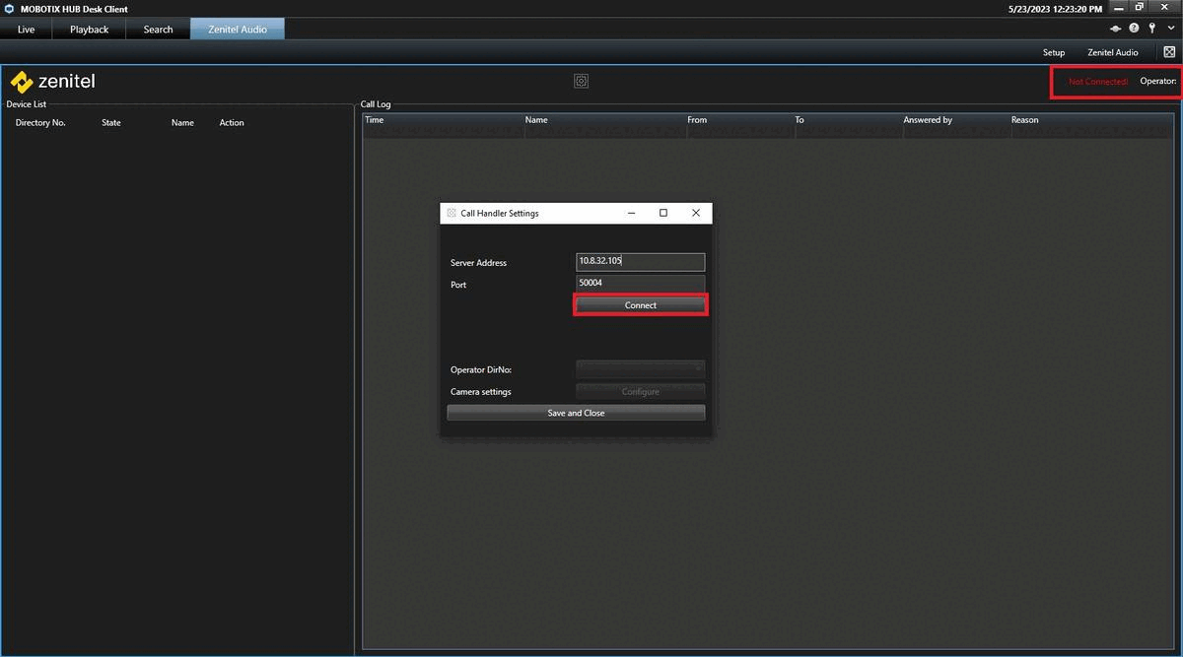This screenshot has height=657, width=1183.
Task: Click the Zenitel logo
Action: click(53, 82)
